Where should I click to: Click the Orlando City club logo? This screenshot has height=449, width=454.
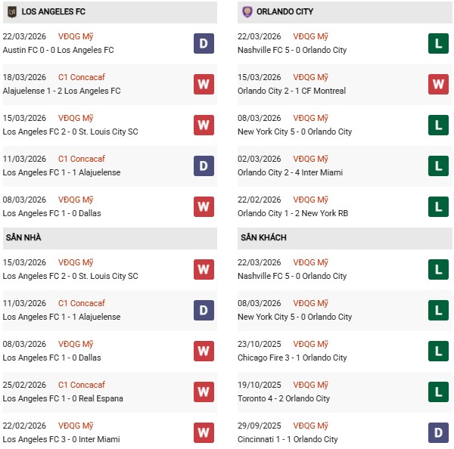[248, 12]
